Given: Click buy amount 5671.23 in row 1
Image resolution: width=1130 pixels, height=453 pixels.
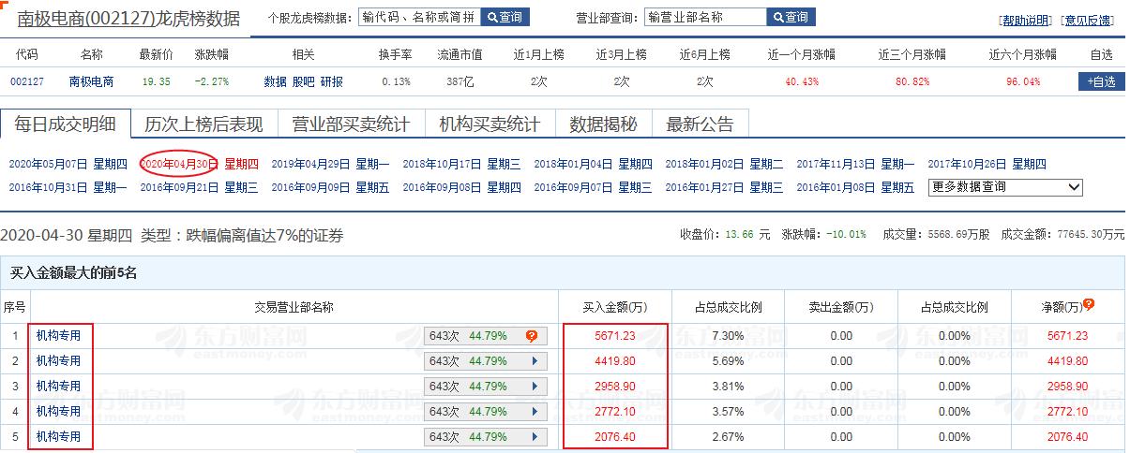Looking at the screenshot, I should (x=615, y=335).
